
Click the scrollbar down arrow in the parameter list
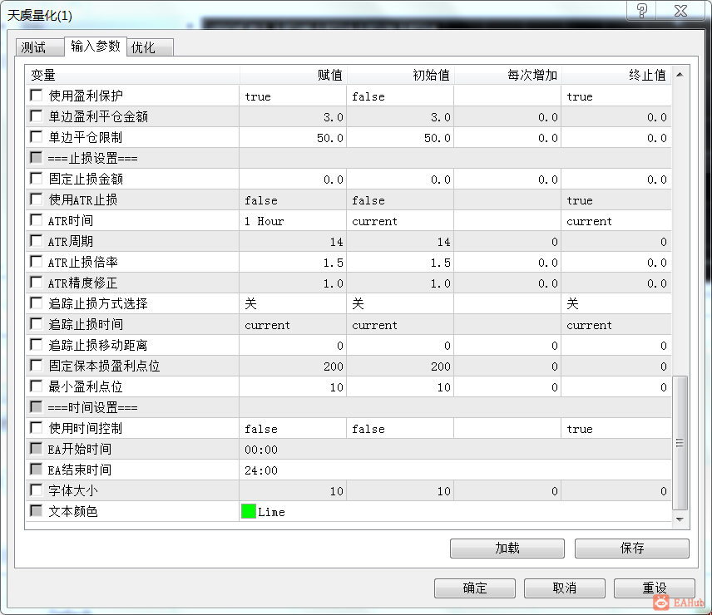(680, 519)
